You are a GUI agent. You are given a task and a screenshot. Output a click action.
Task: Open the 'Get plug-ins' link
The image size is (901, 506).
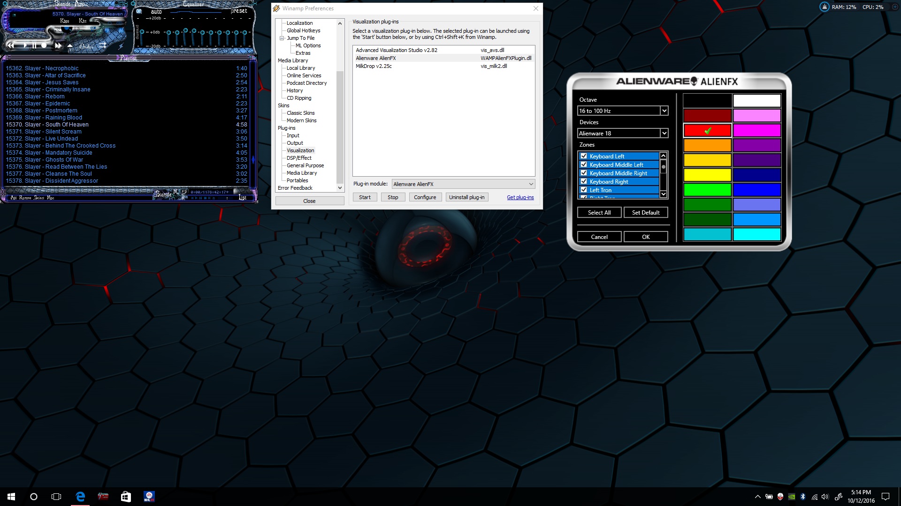click(520, 197)
